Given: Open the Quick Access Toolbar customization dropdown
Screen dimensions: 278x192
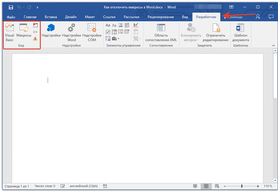Looking at the screenshot, I should click(x=37, y=7).
